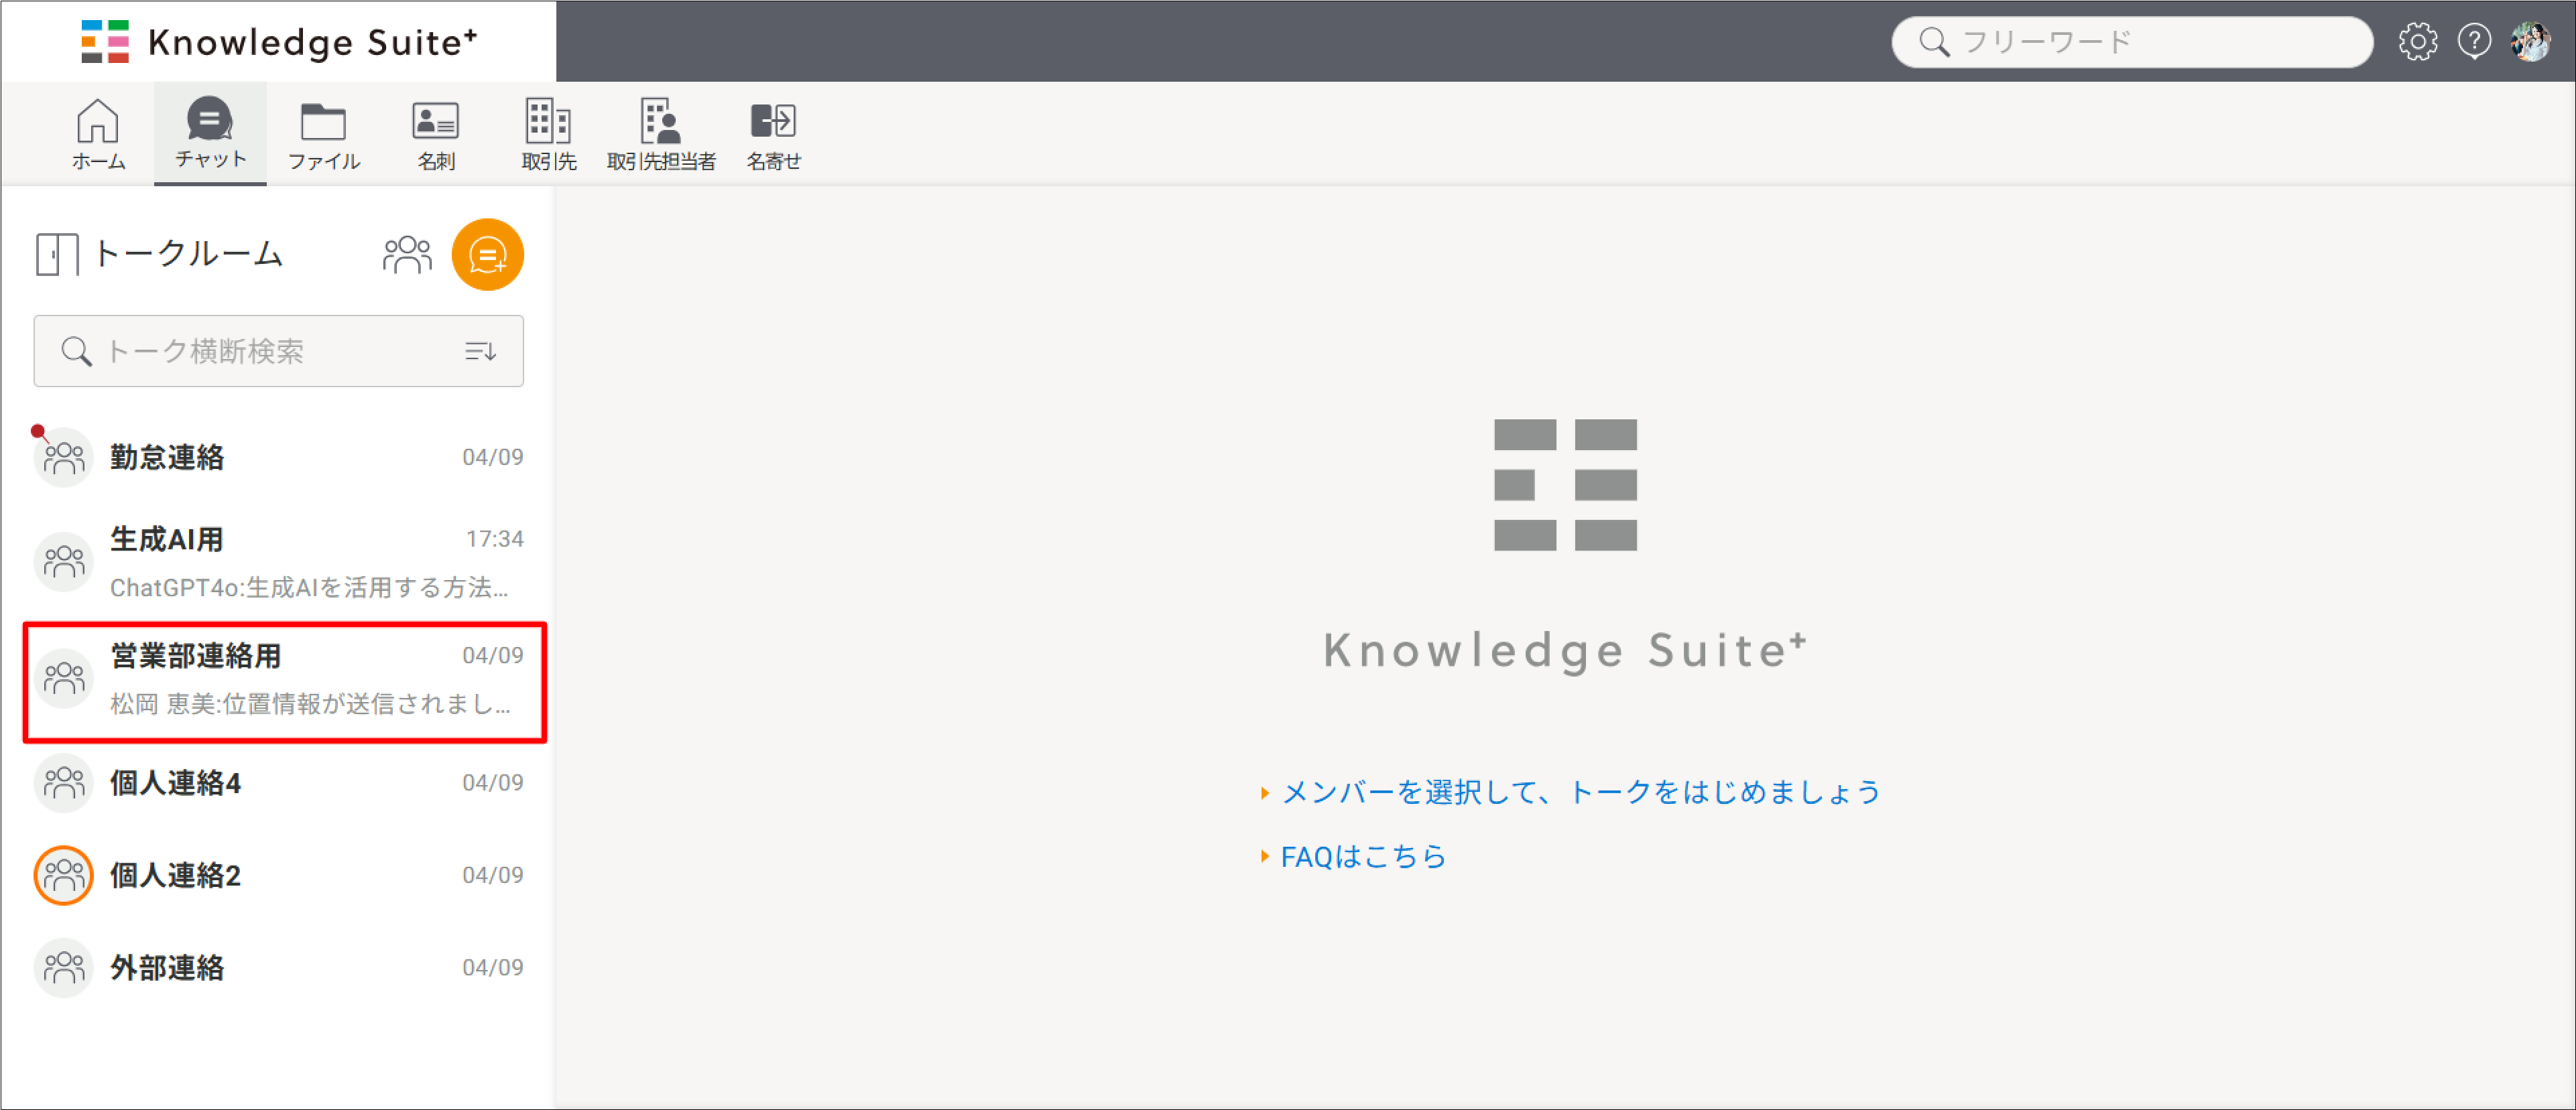Viewport: 2576px width, 1110px height.
Task: Click the 生成AI用 group avatar icon
Action: (x=64, y=561)
